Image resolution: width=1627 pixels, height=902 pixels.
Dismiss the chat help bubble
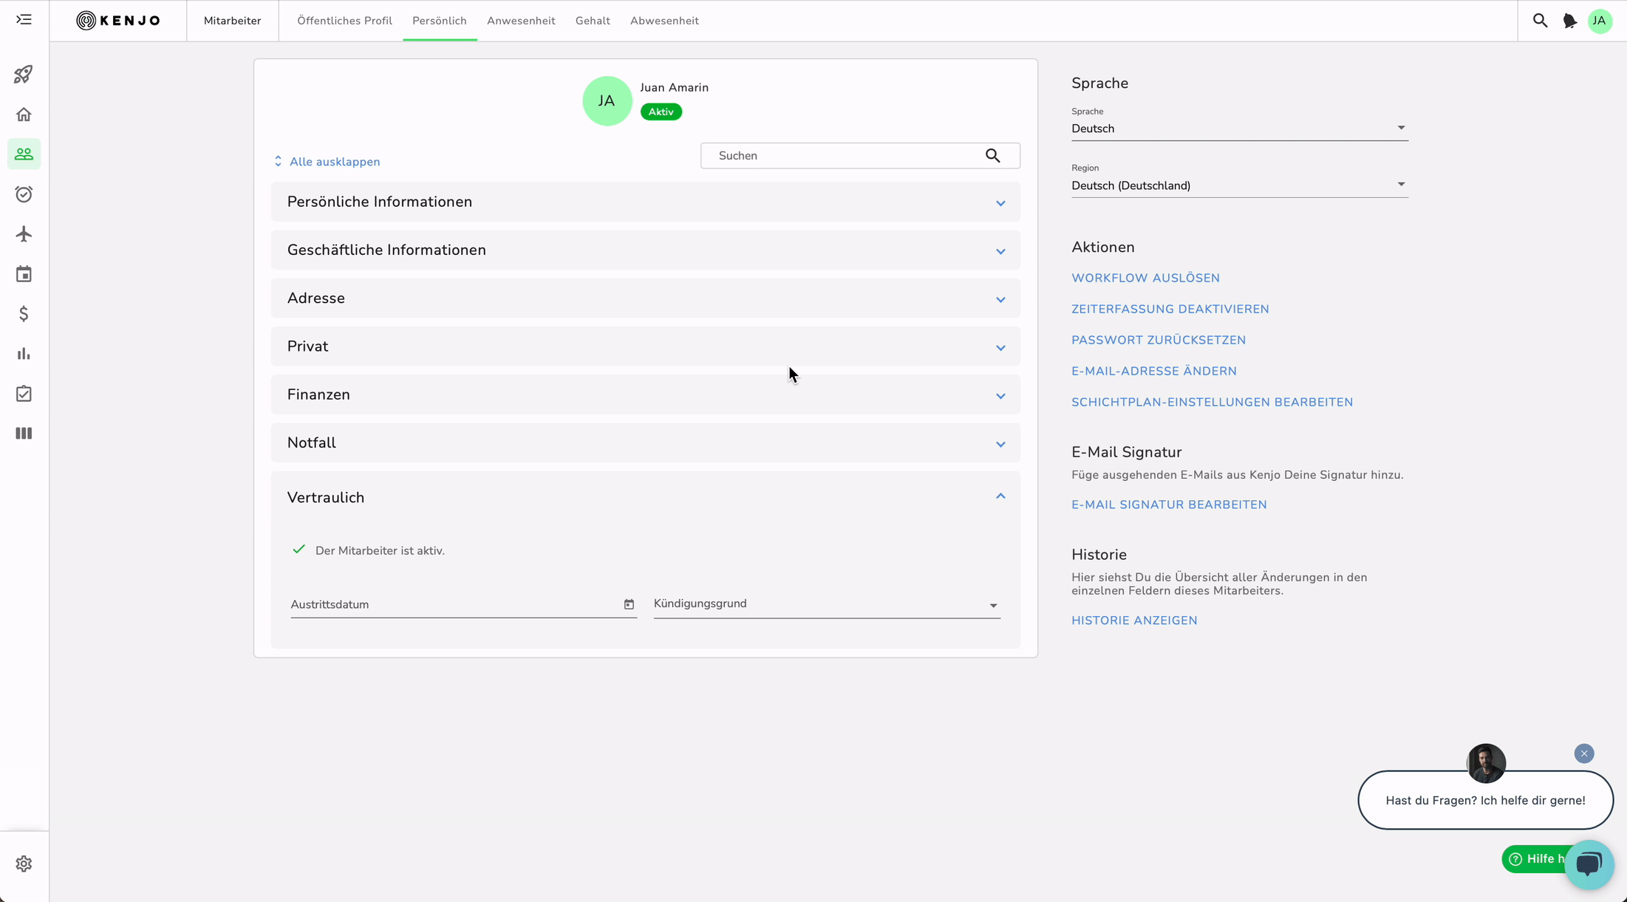point(1583,754)
